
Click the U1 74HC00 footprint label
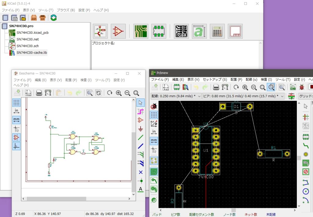point(206,176)
